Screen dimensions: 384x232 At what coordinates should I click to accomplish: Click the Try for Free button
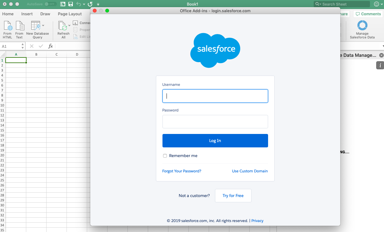pos(233,195)
